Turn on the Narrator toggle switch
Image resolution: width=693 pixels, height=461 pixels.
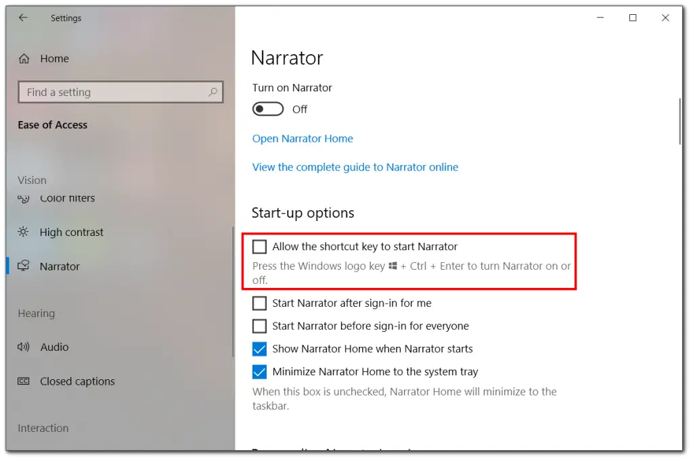[267, 109]
